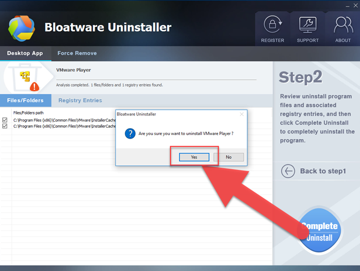
Task: Click the Back to step1 arrow icon
Action: [288, 171]
